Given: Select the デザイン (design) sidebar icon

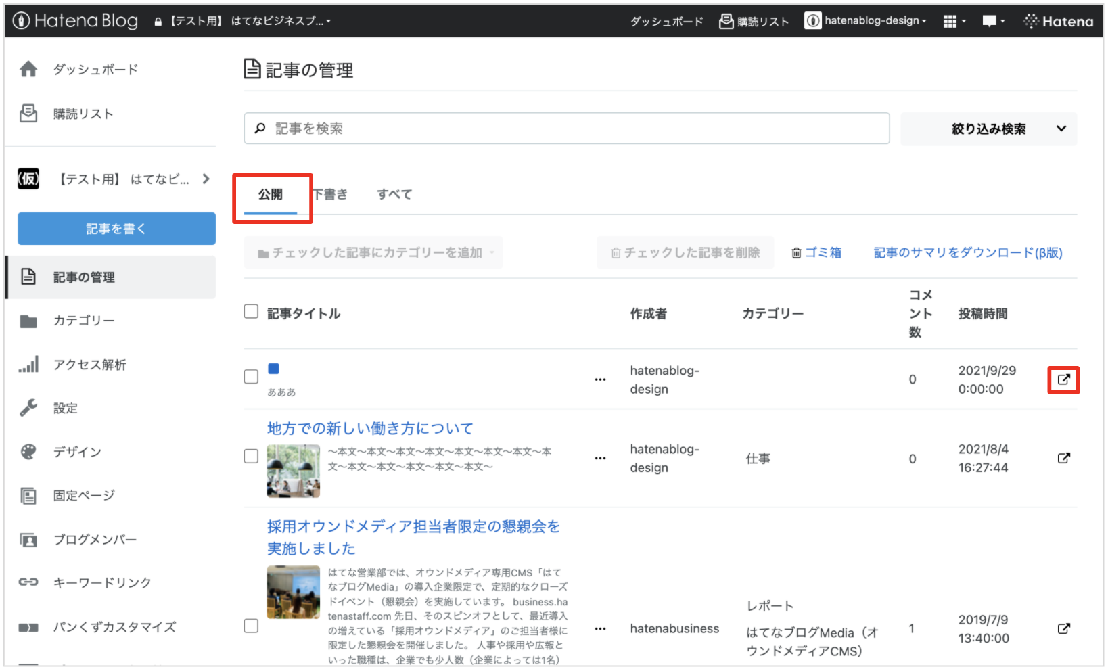Looking at the screenshot, I should [x=28, y=452].
